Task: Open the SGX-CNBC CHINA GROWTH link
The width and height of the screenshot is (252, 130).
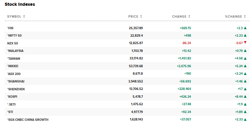Action: (28, 119)
